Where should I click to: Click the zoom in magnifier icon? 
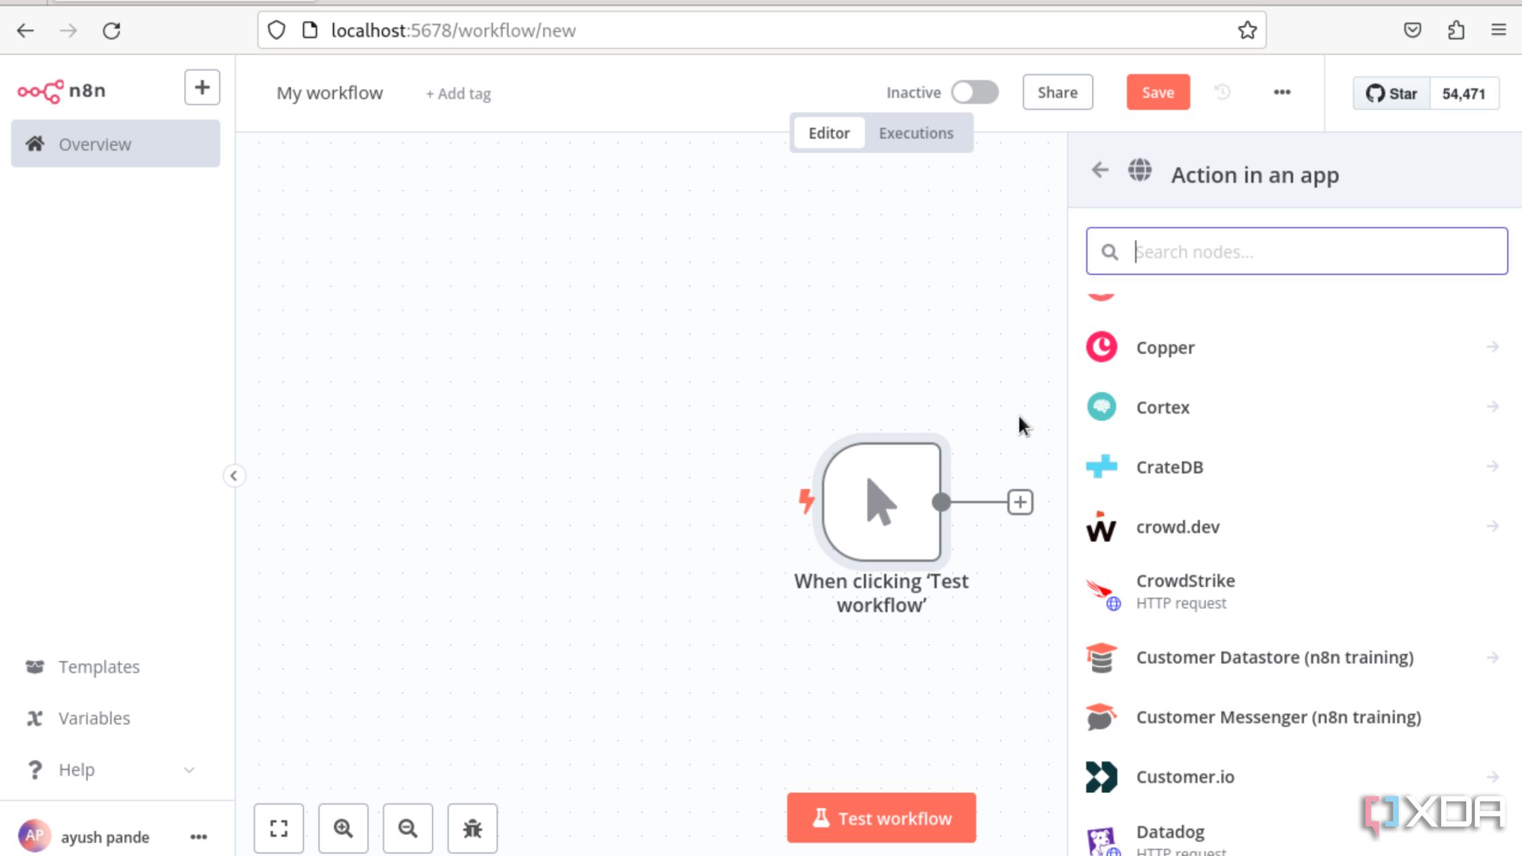pos(343,827)
